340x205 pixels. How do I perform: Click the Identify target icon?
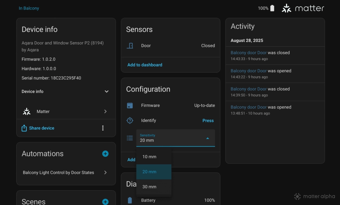tap(130, 120)
